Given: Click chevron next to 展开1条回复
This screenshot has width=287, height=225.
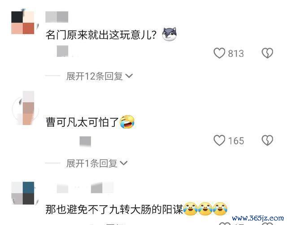Looking at the screenshot, I should [x=124, y=163].
